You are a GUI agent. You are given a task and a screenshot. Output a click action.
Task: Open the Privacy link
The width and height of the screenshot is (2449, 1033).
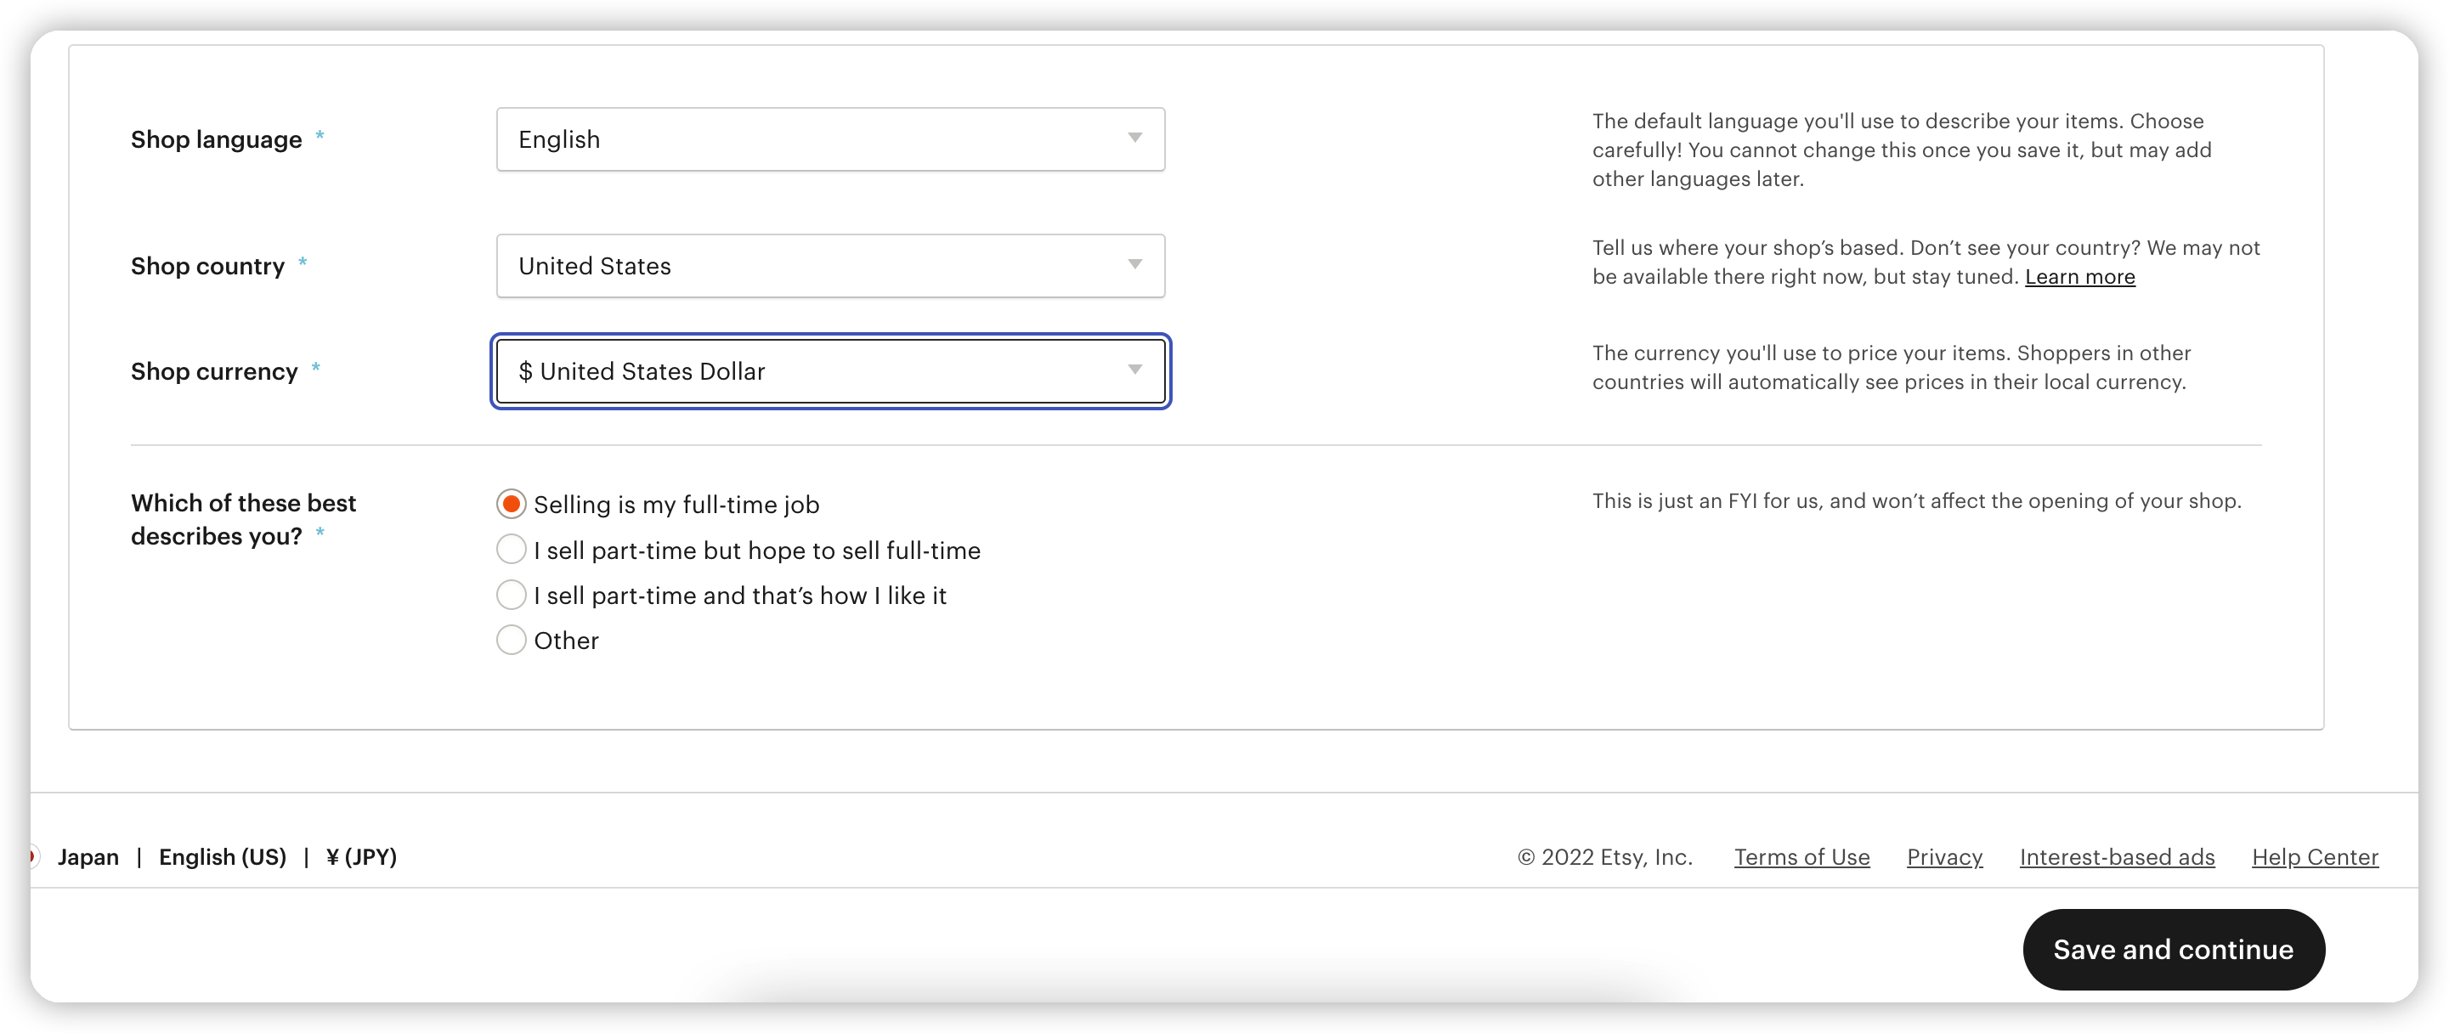[1944, 857]
